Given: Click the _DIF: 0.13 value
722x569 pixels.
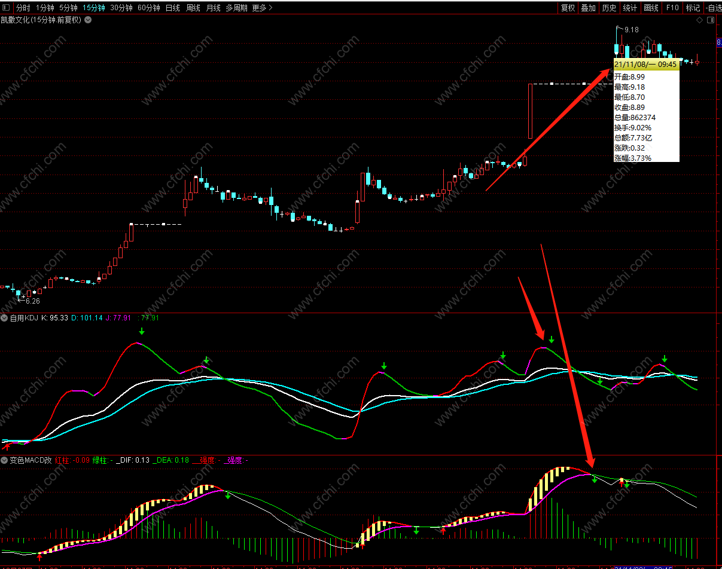Looking at the screenshot, I should (x=133, y=460).
